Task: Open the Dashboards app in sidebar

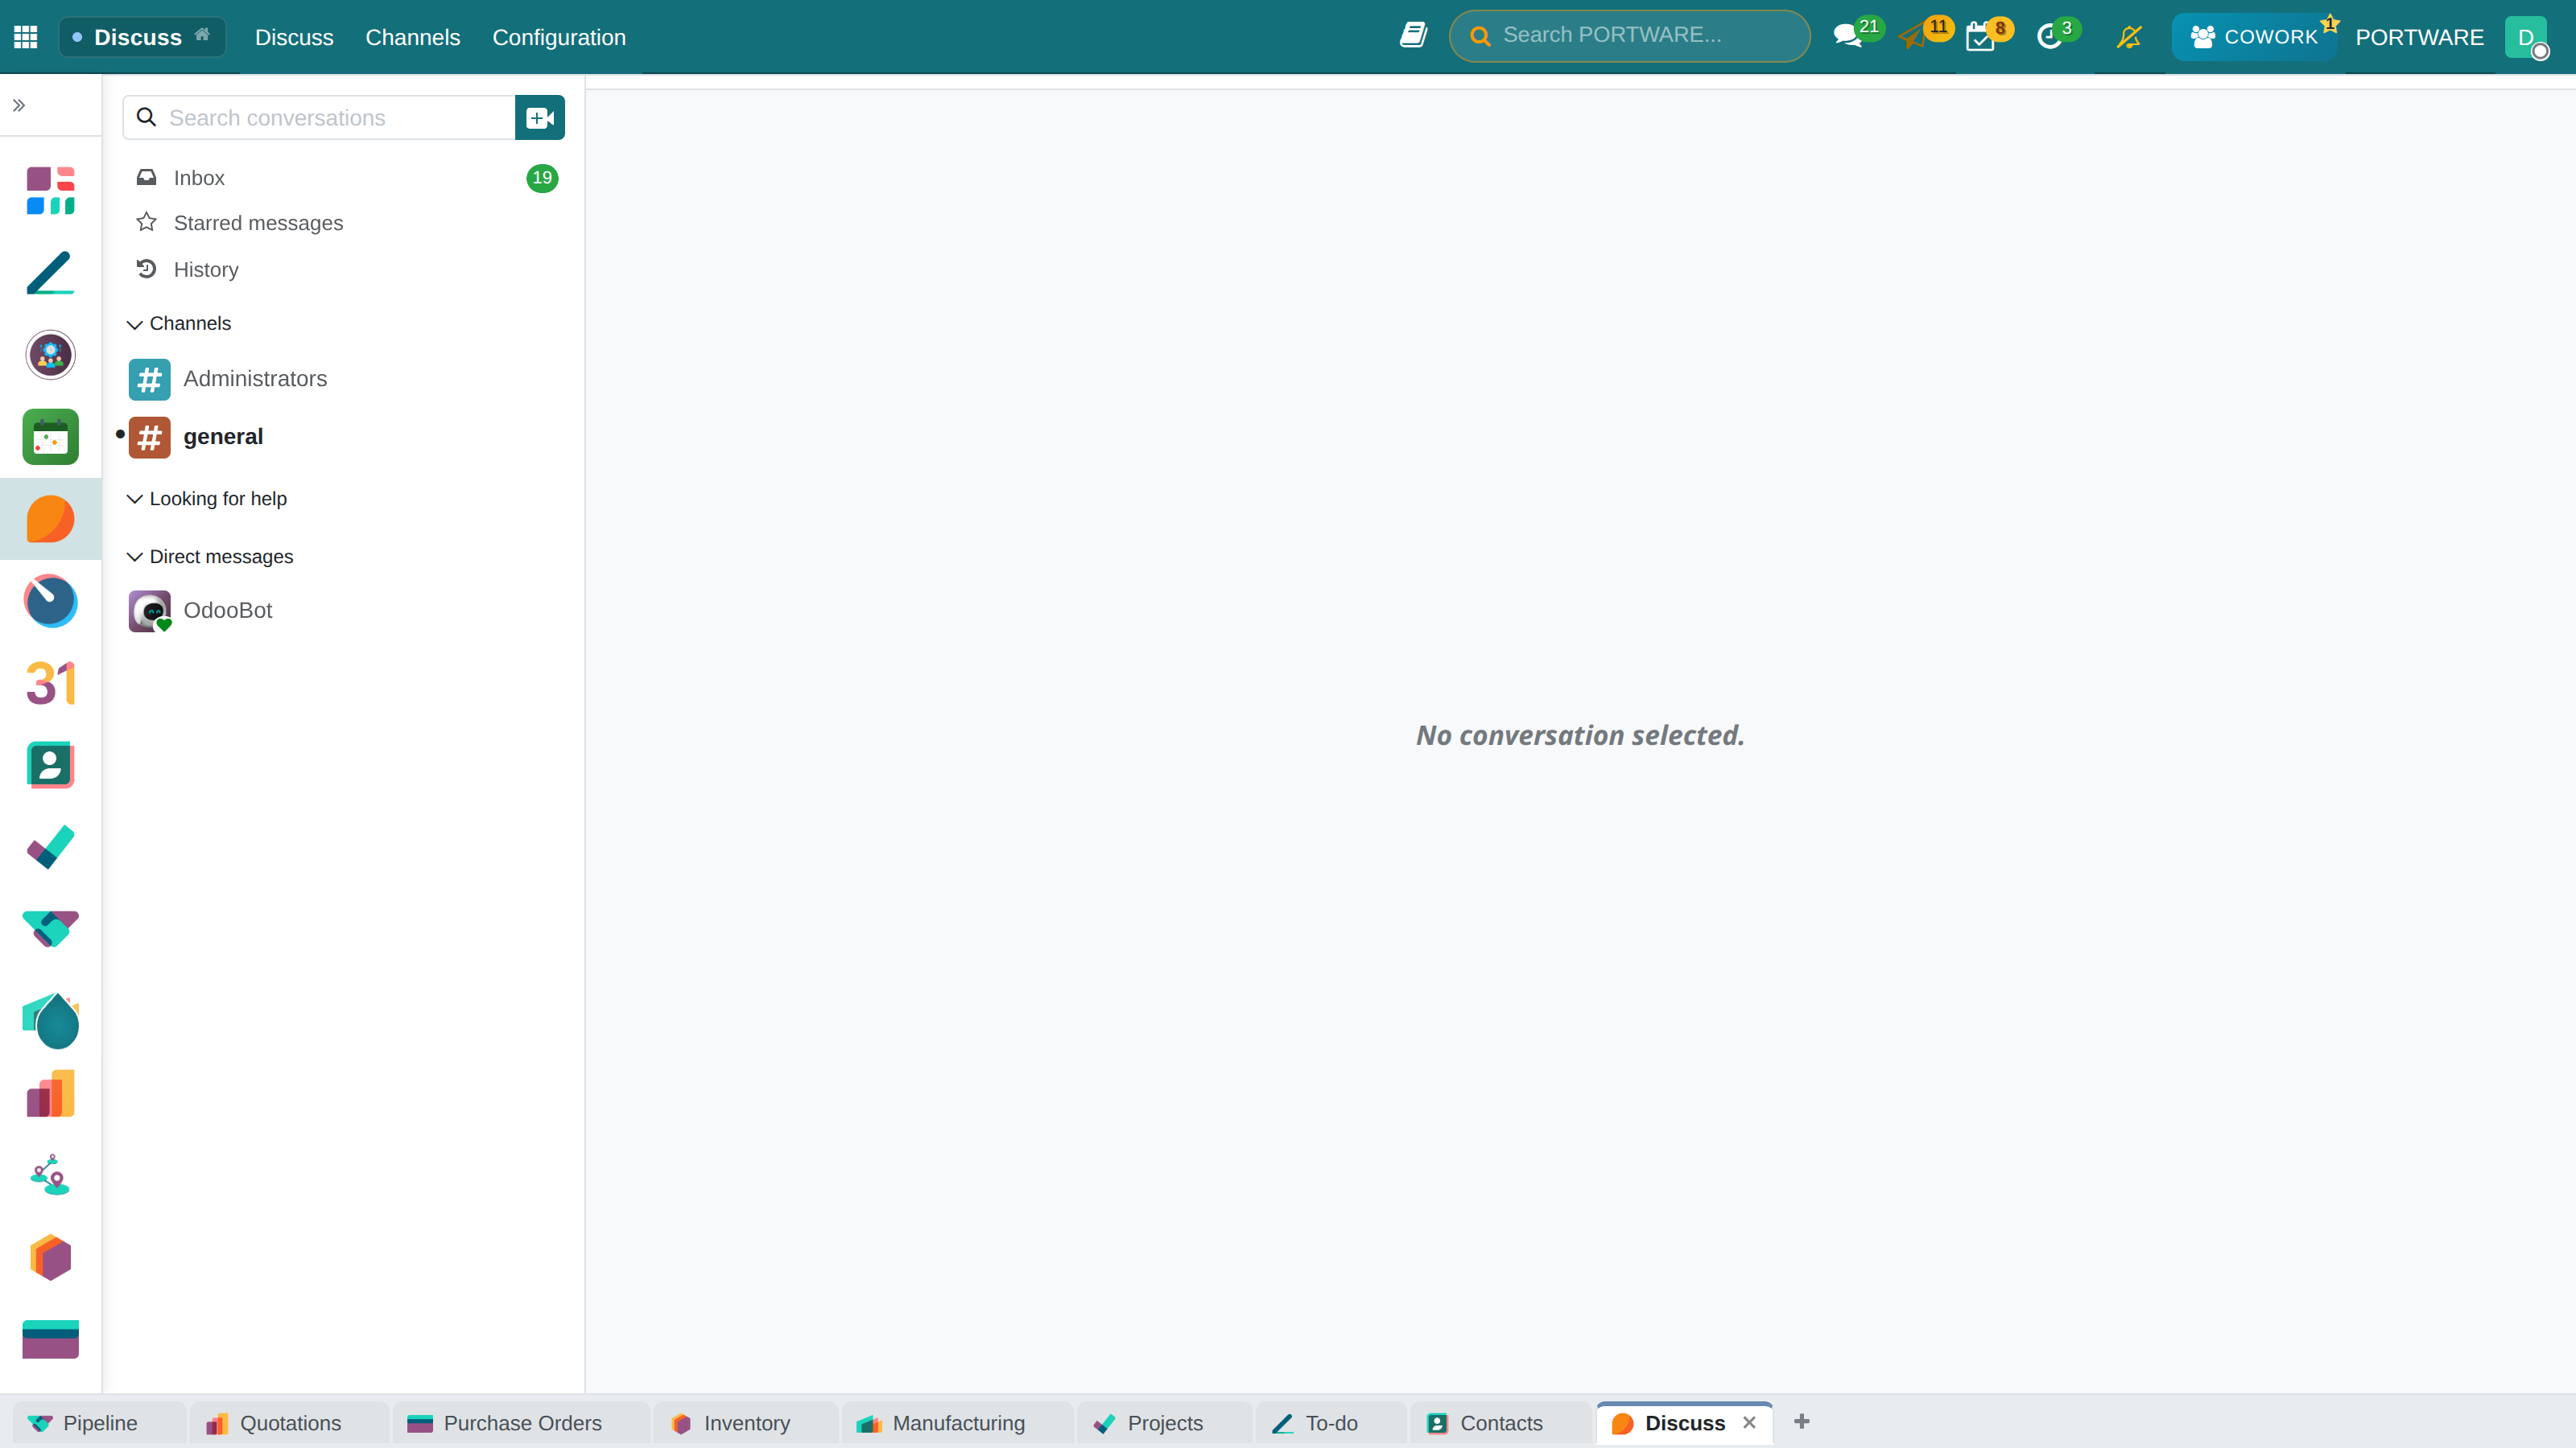Action: coord(51,191)
